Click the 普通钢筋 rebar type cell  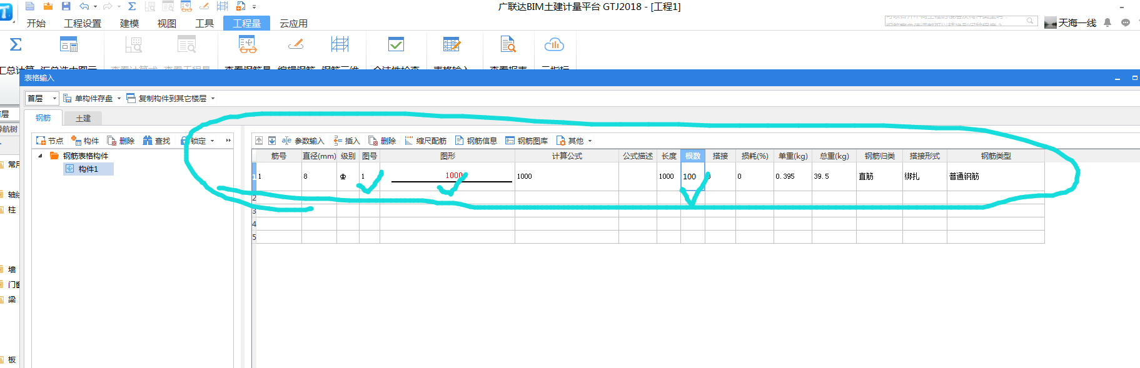(x=996, y=176)
